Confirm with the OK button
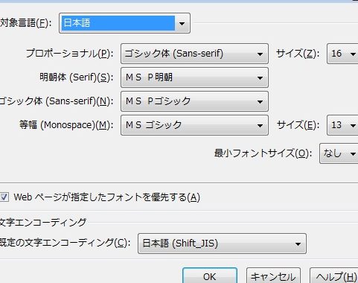 [210, 276]
